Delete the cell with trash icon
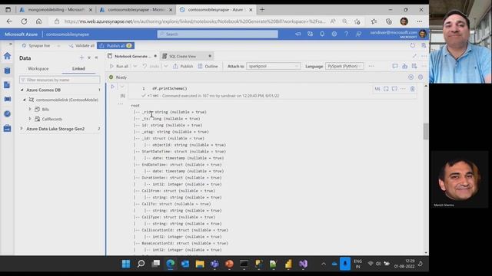 412,89
